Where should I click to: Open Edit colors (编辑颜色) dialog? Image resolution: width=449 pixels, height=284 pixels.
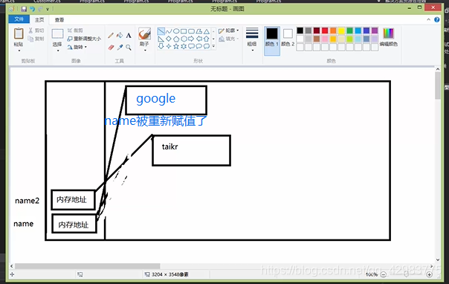point(389,37)
